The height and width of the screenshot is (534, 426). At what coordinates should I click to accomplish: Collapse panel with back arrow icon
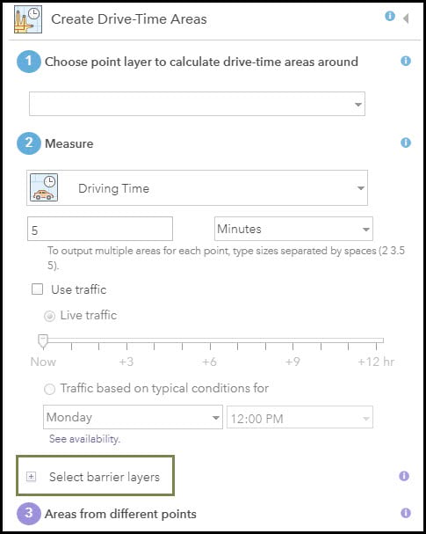point(406,18)
